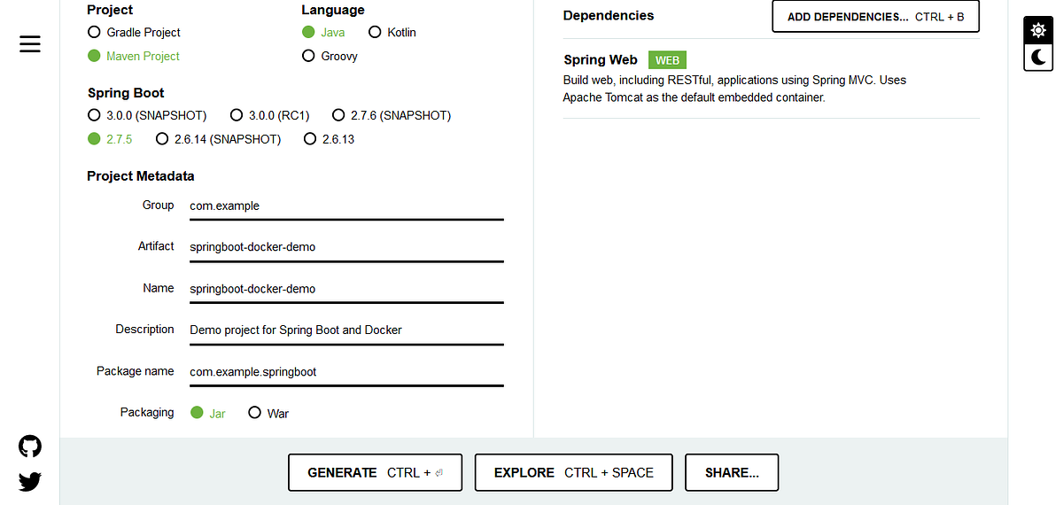Image resolution: width=1063 pixels, height=505 pixels.
Task: Click the Name input field
Action: pyautogui.click(x=346, y=289)
